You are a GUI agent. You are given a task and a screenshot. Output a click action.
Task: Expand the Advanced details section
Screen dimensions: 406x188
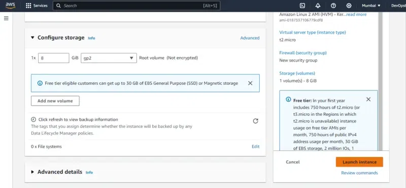(32, 172)
